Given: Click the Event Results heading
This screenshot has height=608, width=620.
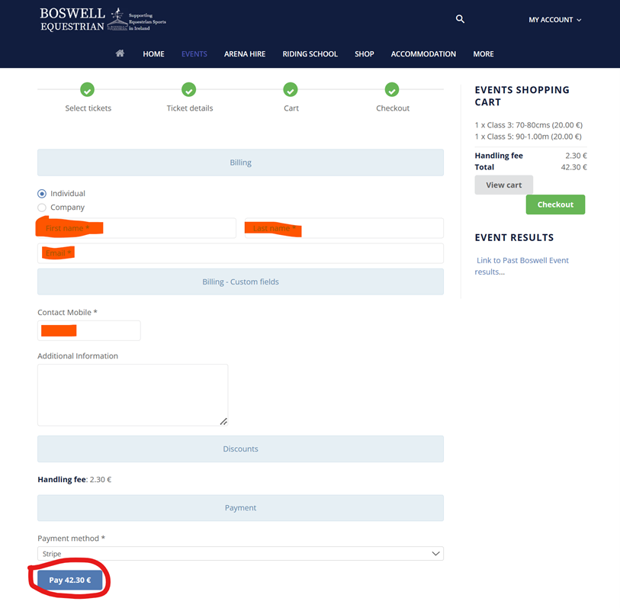Looking at the screenshot, I should pyautogui.click(x=514, y=237).
